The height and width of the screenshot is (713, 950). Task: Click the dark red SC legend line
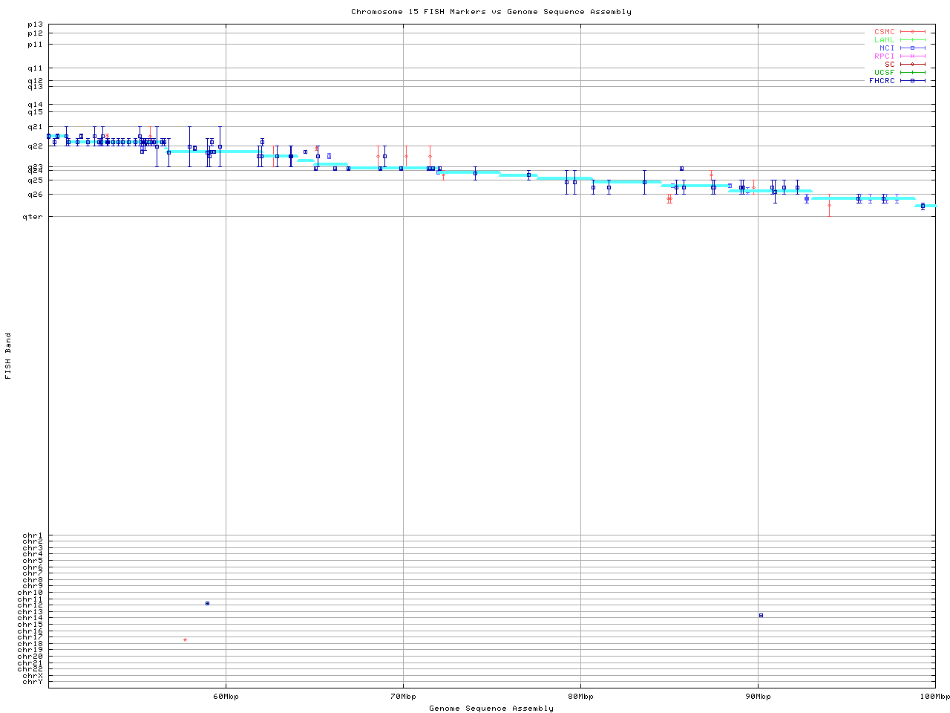tap(912, 65)
